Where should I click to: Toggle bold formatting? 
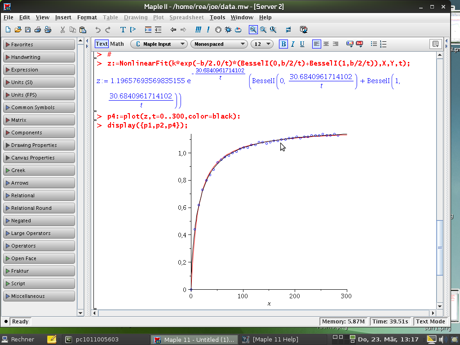(x=283, y=44)
